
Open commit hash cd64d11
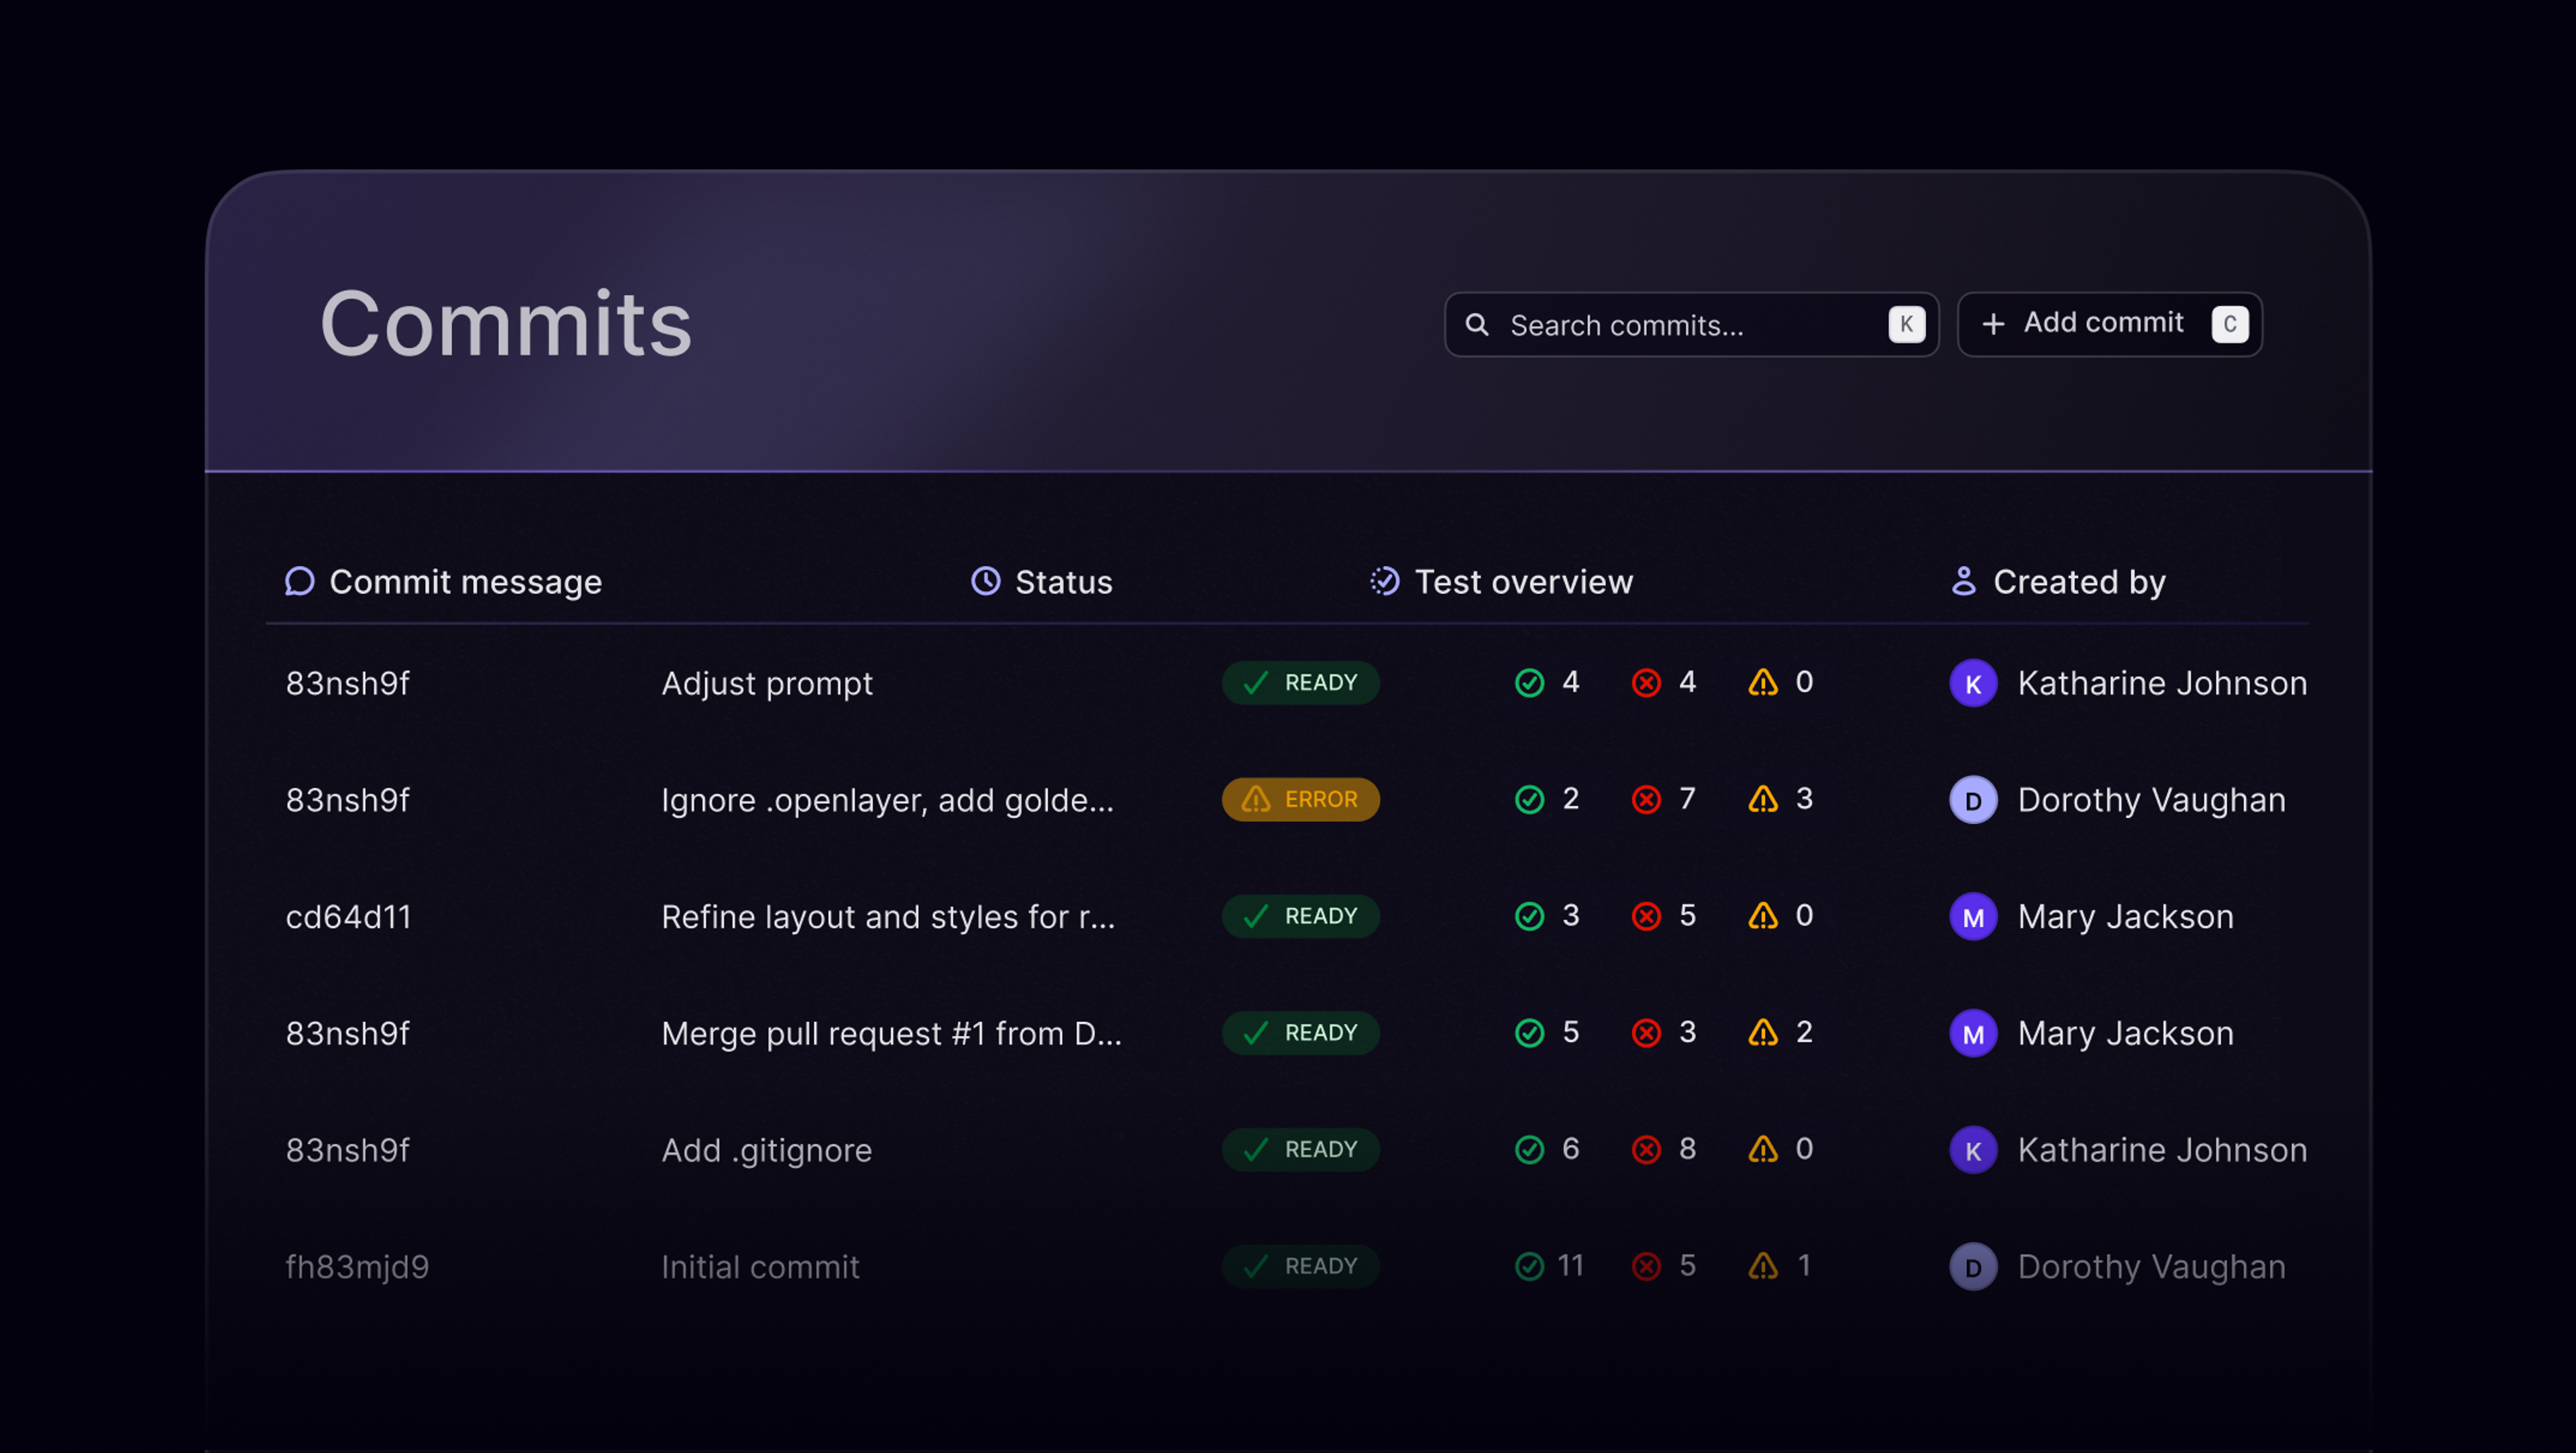348,917
